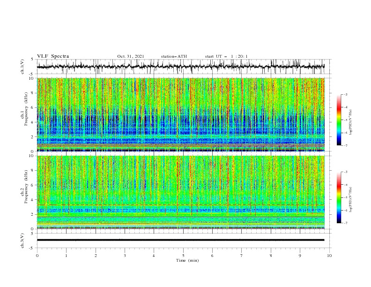
Task: Click inside the ch.2 spectrogram panel
Action: (180, 192)
